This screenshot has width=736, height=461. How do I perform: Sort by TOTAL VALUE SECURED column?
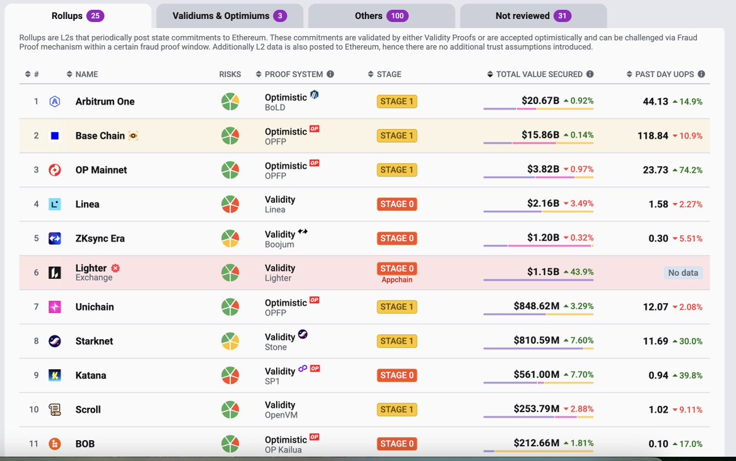tap(535, 74)
